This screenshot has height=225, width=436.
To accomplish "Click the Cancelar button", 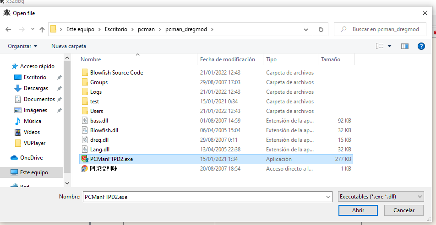I will coord(404,210).
